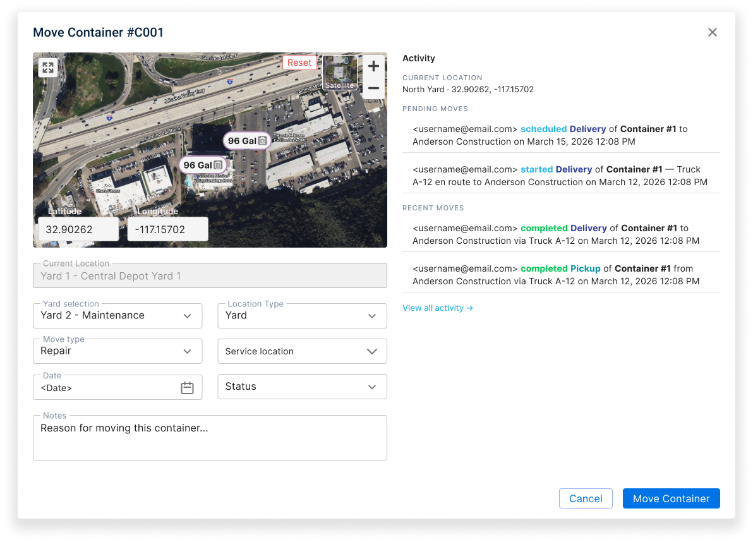Zoom out on the map
This screenshot has height=542, width=753.
(373, 88)
